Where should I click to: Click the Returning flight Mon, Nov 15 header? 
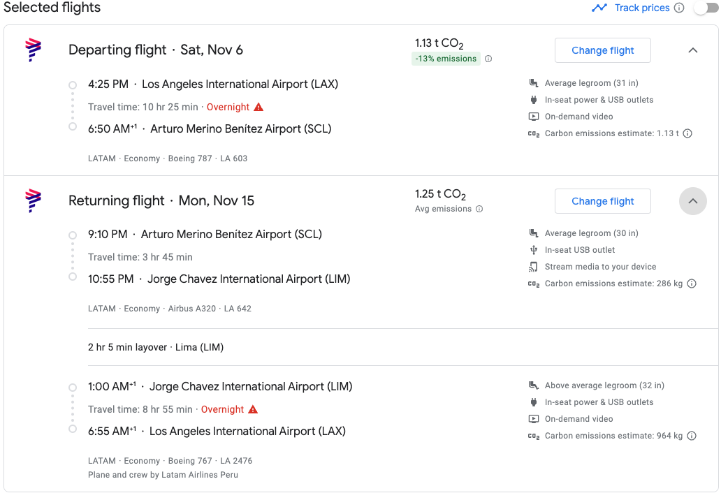[161, 201]
